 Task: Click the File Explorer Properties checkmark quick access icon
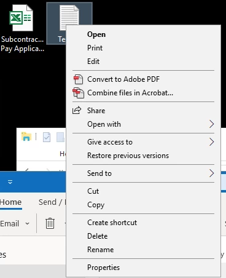pyautogui.click(x=47, y=137)
